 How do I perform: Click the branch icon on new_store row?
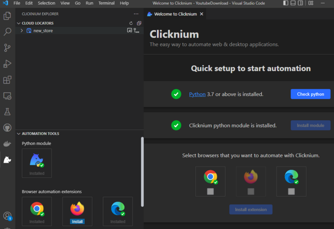click(136, 30)
